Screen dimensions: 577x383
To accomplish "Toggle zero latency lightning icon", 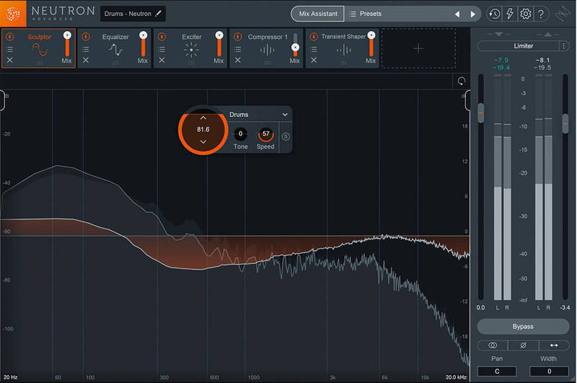I will [x=510, y=14].
